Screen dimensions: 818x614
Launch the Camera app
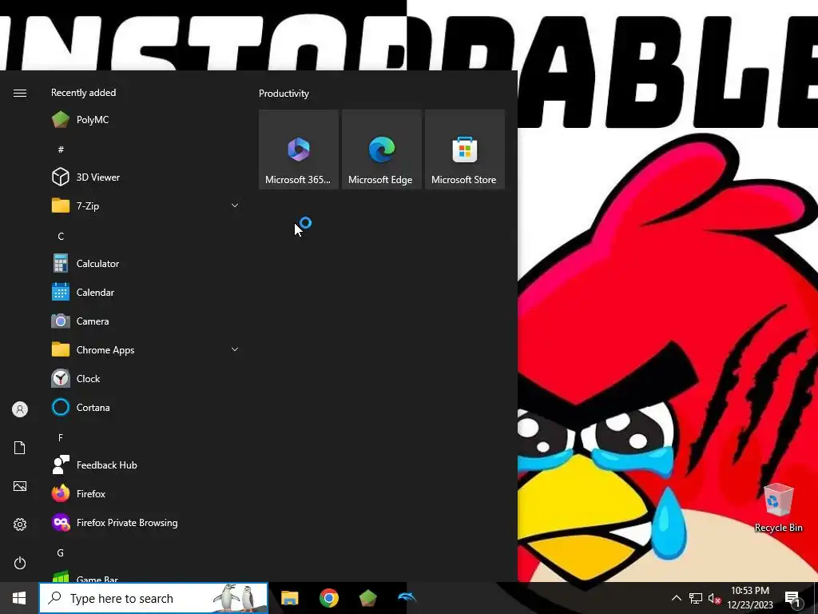coord(146,321)
